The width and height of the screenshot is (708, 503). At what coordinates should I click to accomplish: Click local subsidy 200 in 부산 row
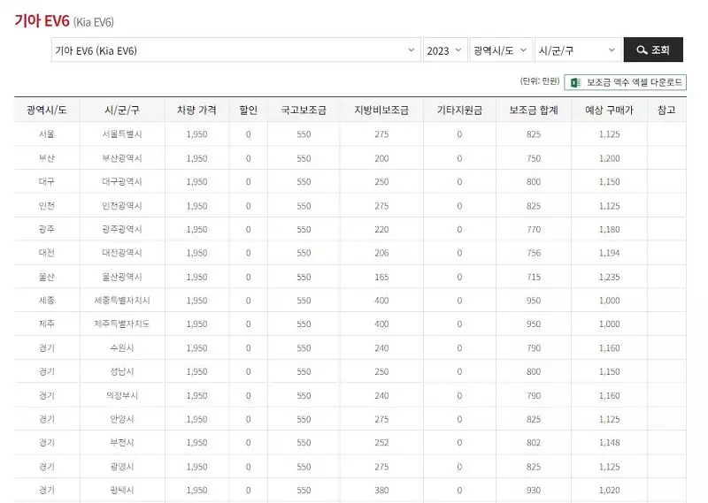pos(381,158)
